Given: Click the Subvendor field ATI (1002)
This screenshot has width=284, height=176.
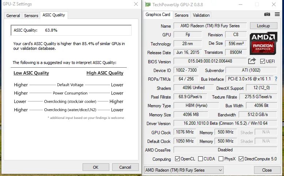Looking at the screenshot, I should point(251,70).
